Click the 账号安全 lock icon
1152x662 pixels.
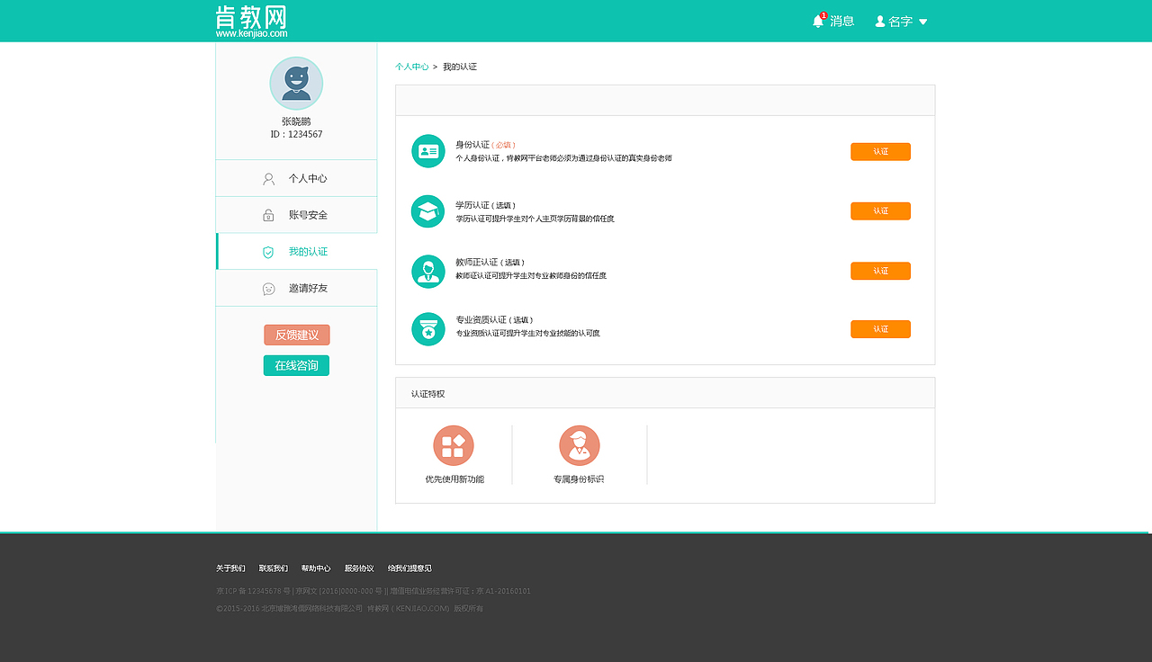[268, 215]
